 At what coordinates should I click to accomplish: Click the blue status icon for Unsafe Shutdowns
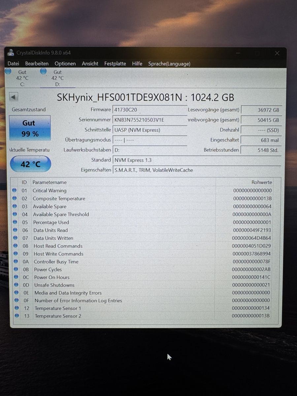[16, 285]
